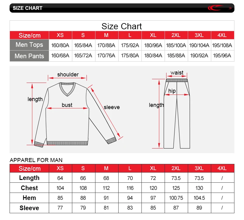
Task: Click Chest value '108' for S
Action: [x=83, y=188]
